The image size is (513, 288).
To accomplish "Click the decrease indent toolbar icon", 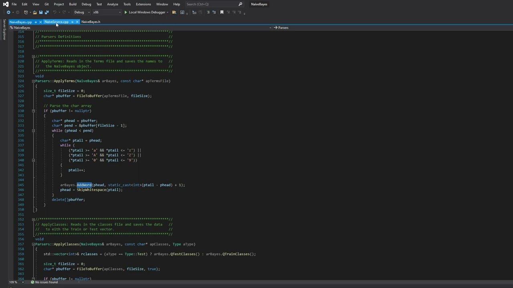I will point(194,12).
